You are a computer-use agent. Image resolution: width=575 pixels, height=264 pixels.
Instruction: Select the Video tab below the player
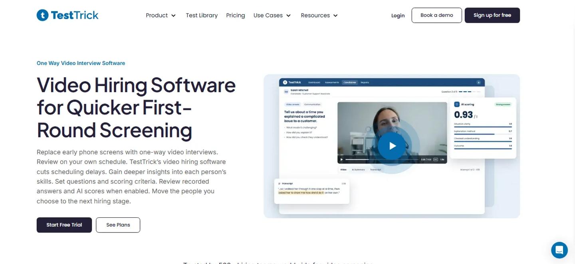pyautogui.click(x=343, y=170)
